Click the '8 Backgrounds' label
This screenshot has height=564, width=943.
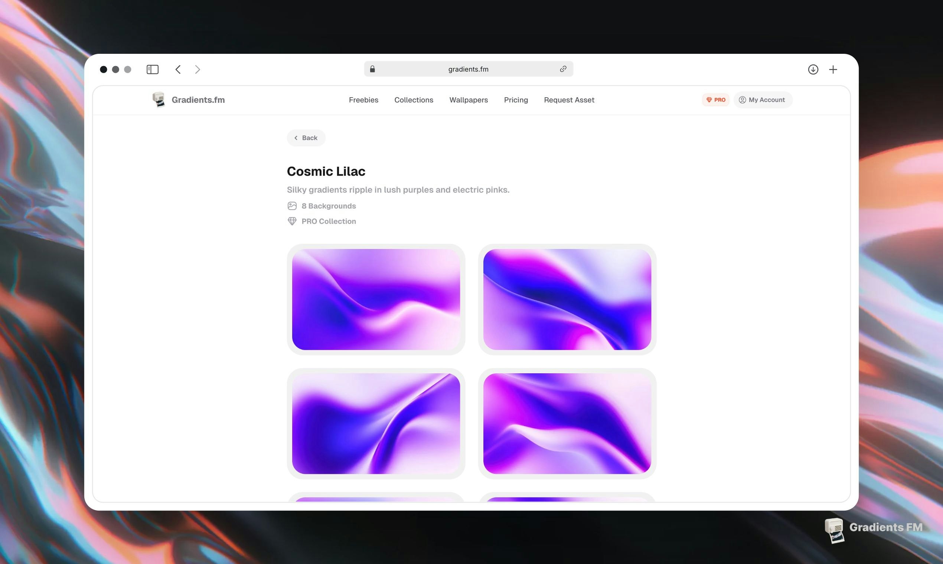(x=329, y=206)
